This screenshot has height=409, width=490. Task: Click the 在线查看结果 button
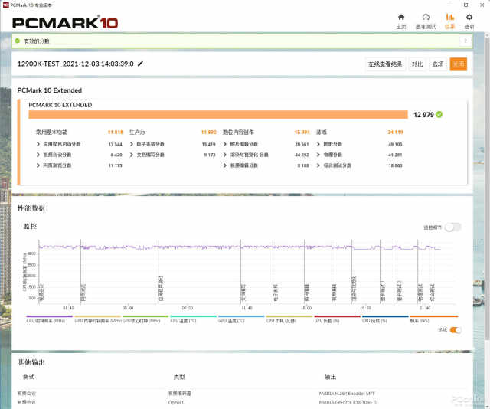click(x=385, y=64)
